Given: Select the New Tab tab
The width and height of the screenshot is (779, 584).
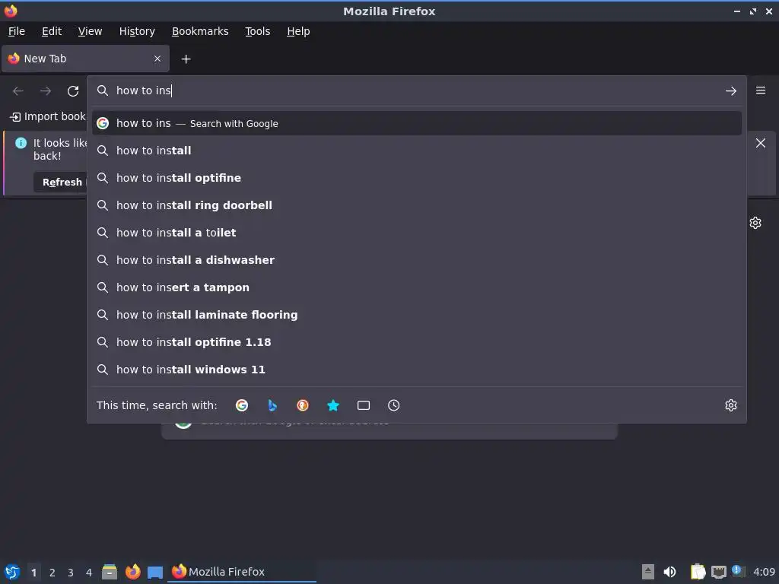Looking at the screenshot, I should (85, 59).
